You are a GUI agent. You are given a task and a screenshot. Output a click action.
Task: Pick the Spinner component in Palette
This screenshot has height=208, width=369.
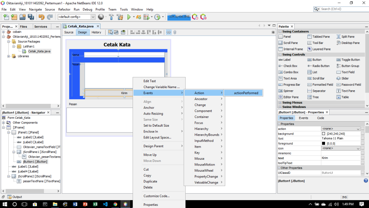286,91
